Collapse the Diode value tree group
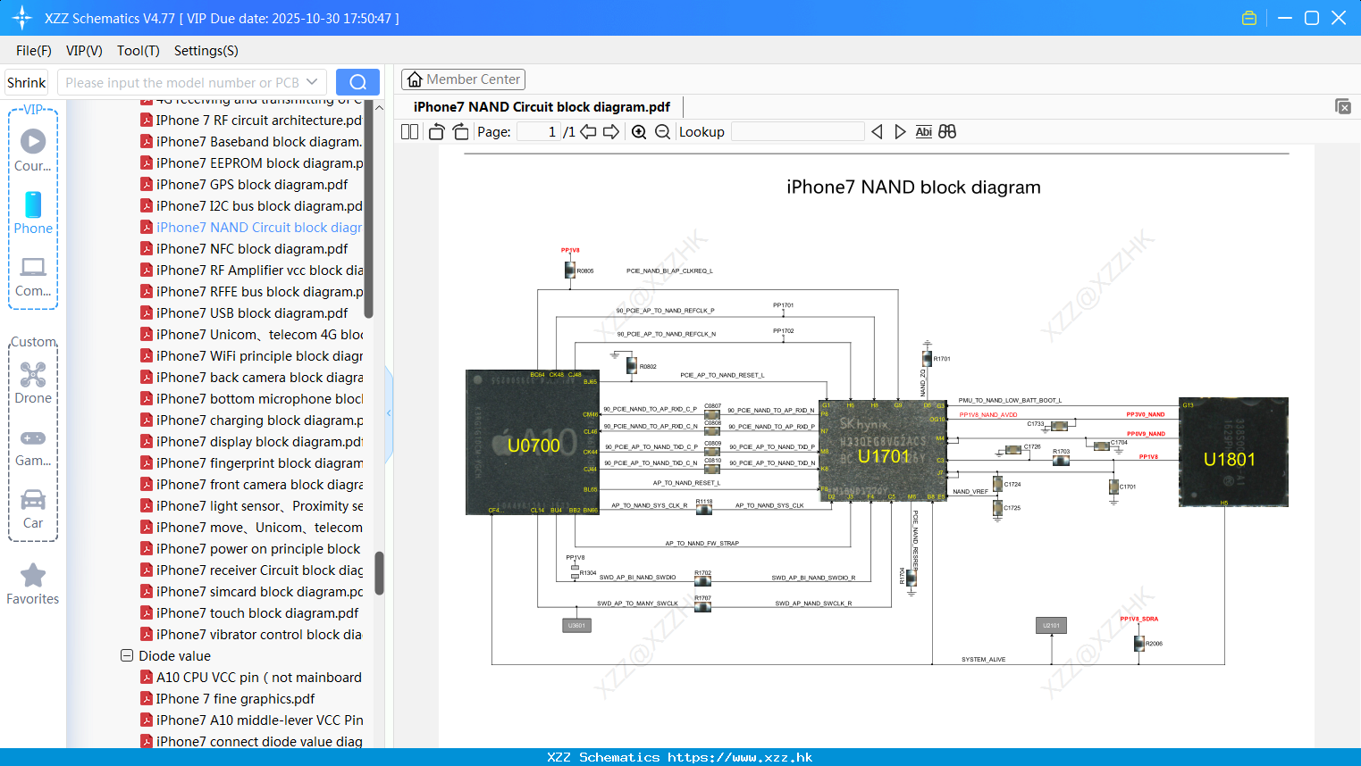This screenshot has height=766, width=1361. coord(127,655)
